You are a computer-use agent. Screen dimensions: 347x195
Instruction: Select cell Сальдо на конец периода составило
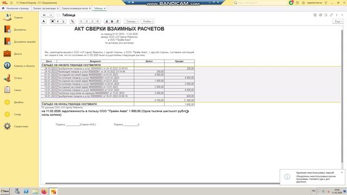[x=87, y=104]
